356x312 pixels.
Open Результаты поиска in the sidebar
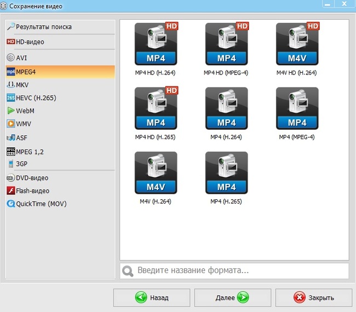pyautogui.click(x=60, y=27)
